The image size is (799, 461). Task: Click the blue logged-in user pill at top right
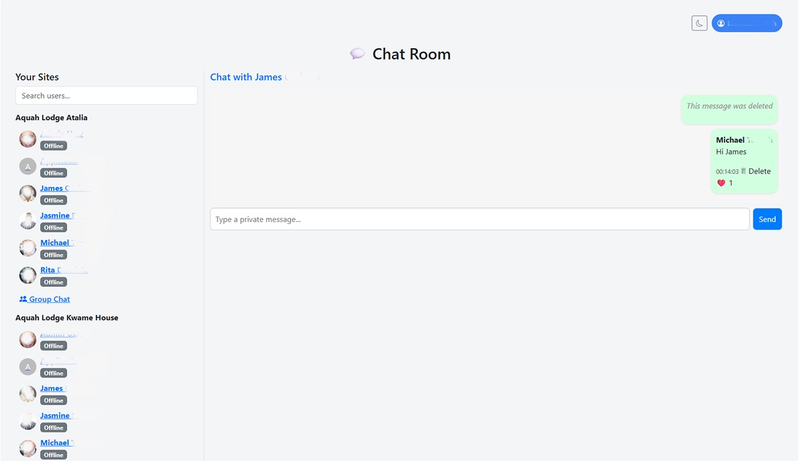746,23
